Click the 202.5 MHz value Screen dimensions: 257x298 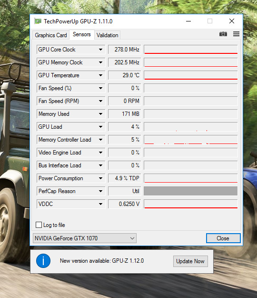125,62
